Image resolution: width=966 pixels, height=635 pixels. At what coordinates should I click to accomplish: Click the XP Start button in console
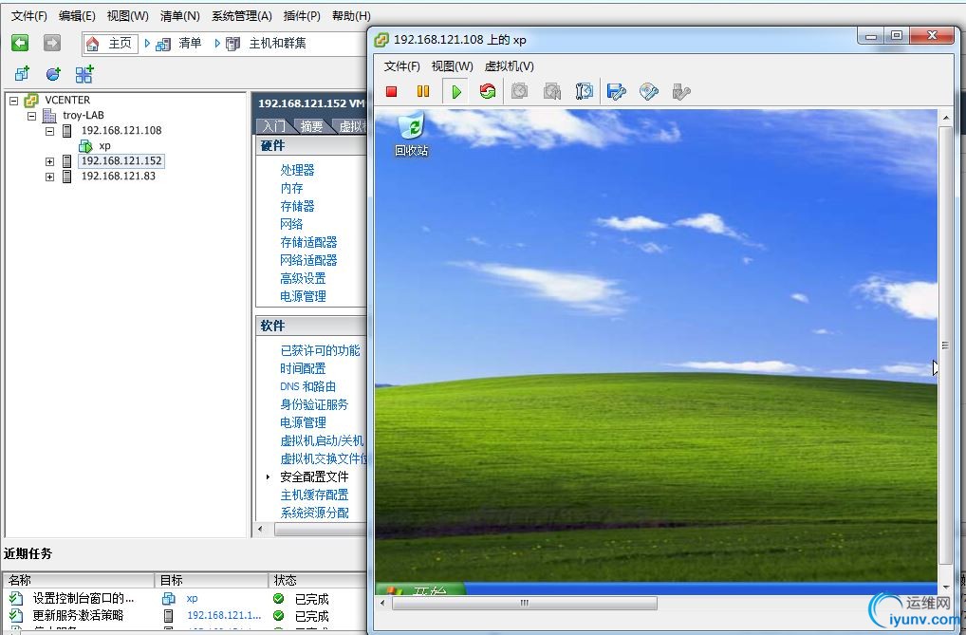[x=420, y=588]
